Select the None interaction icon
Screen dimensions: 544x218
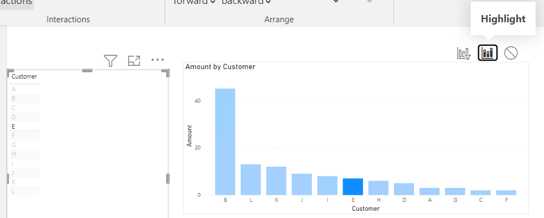coord(510,53)
